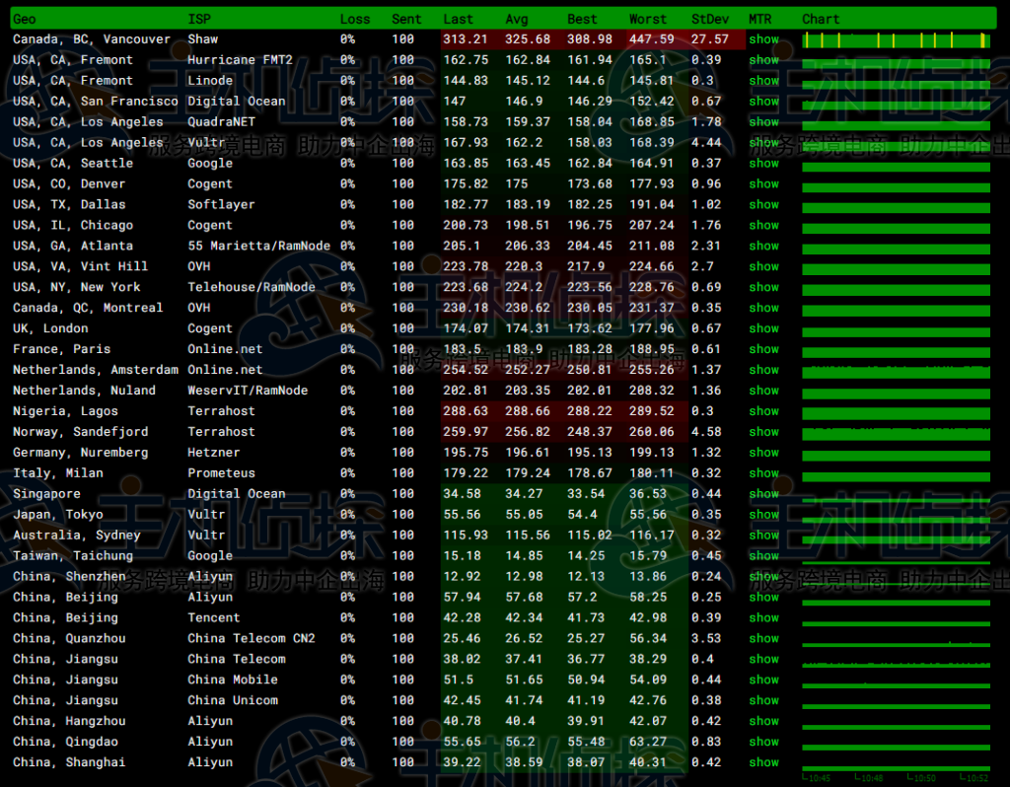Image resolution: width=1010 pixels, height=787 pixels.
Task: Click the Worst column header
Action: (648, 20)
